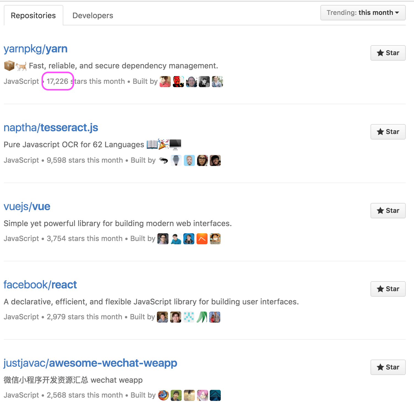Click the teal identicon avatar in react row
The width and height of the screenshot is (414, 402).
pyautogui.click(x=189, y=317)
